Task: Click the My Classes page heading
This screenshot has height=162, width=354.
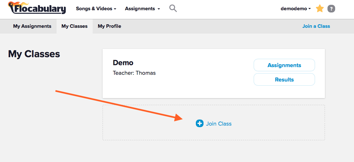Action: tap(34, 54)
